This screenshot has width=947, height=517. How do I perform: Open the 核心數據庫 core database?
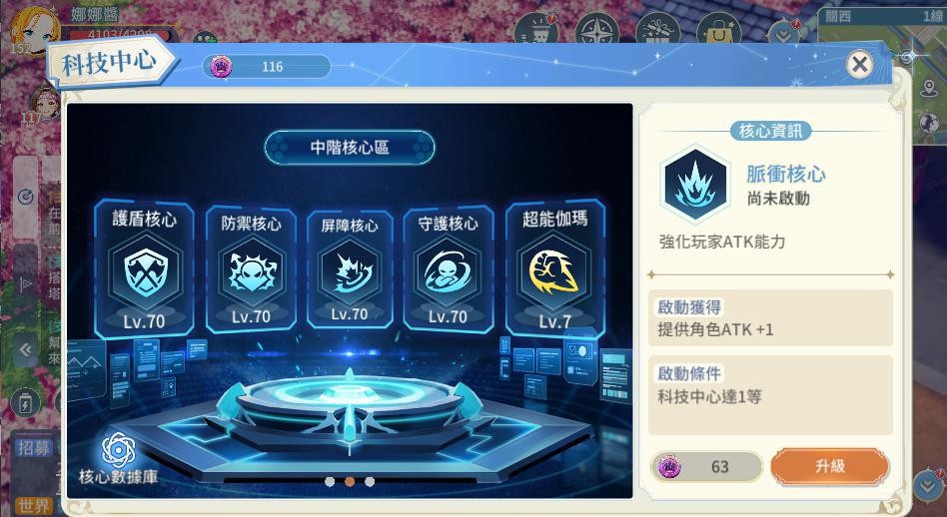coord(118,460)
